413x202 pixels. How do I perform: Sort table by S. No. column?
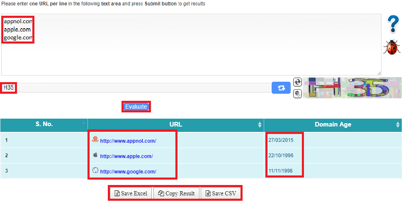[44, 124]
